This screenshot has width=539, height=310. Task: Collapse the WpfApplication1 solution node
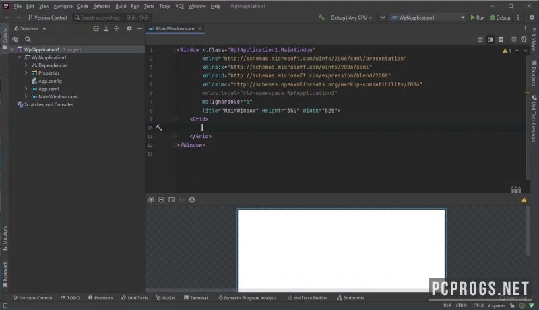[12, 49]
